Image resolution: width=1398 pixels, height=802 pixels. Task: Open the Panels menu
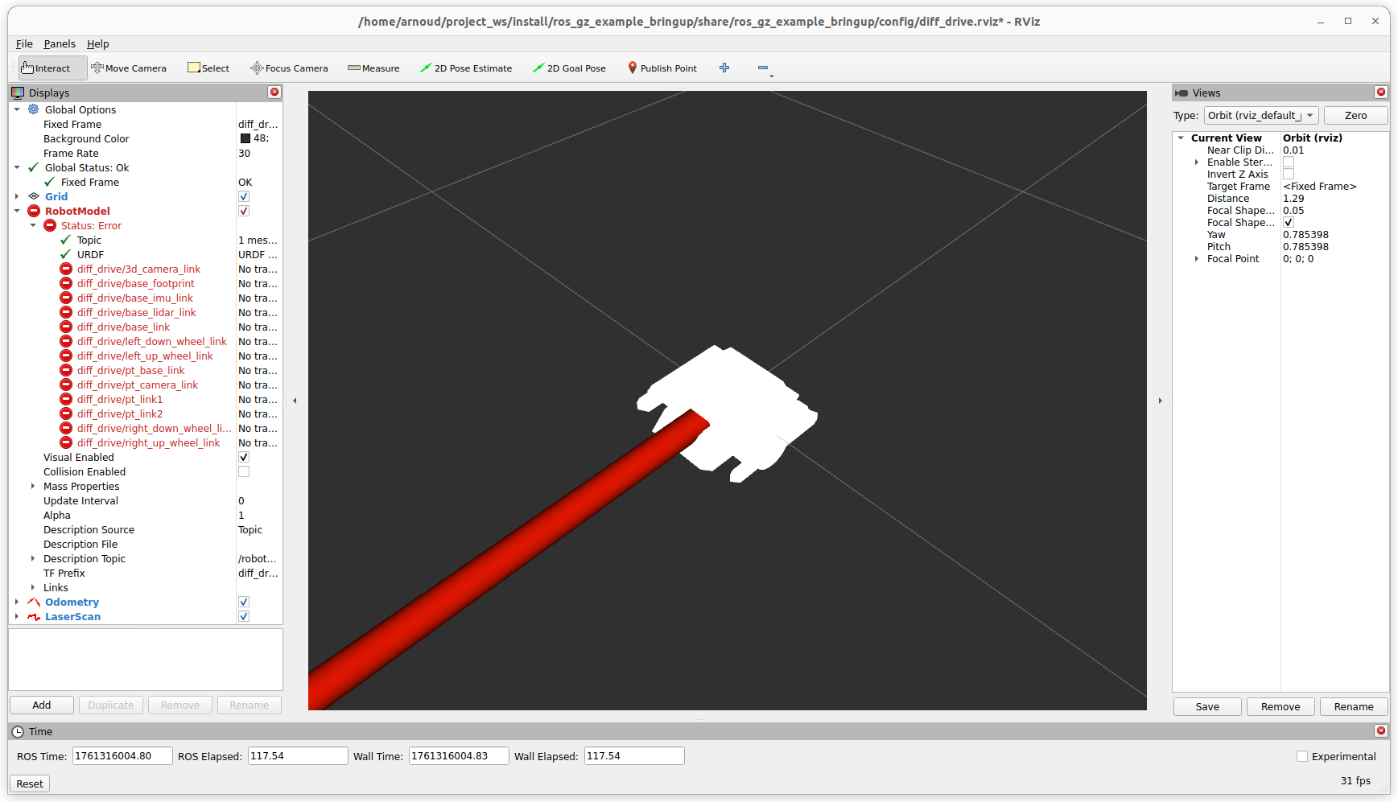[60, 44]
